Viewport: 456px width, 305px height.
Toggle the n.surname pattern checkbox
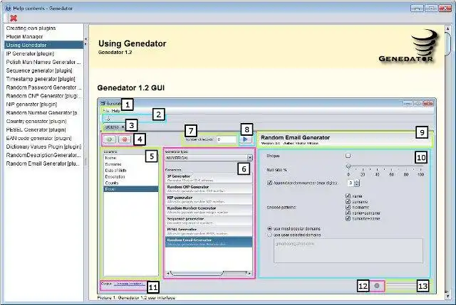tap(348, 207)
